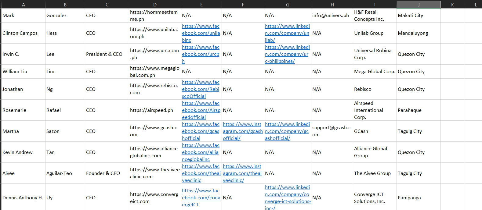Click the 'H&F Retail Concepts Inc.' cell
The height and width of the screenshot is (210, 482).
tap(375, 15)
